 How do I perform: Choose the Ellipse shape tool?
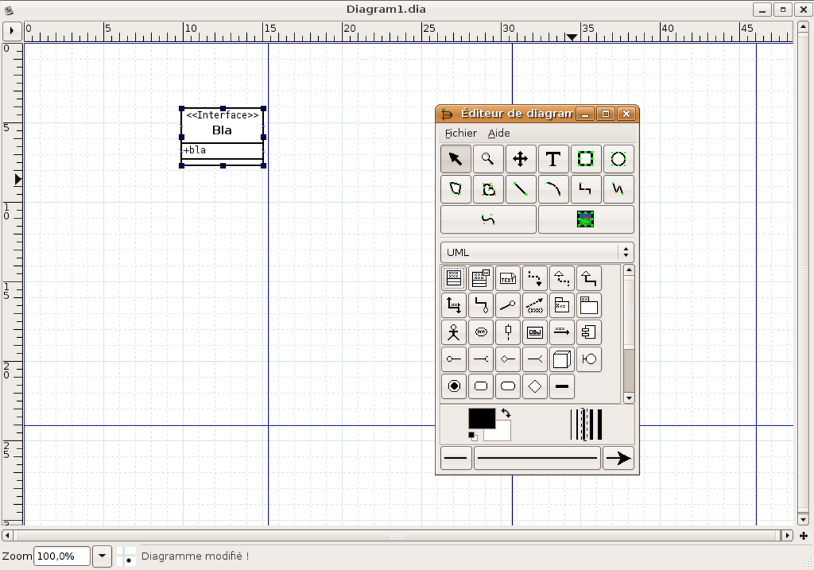point(618,159)
